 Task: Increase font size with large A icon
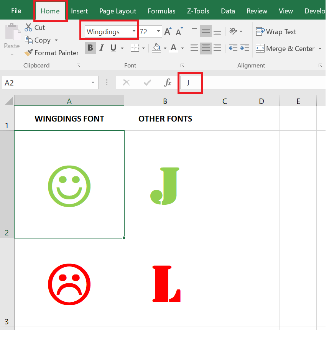pos(168,31)
